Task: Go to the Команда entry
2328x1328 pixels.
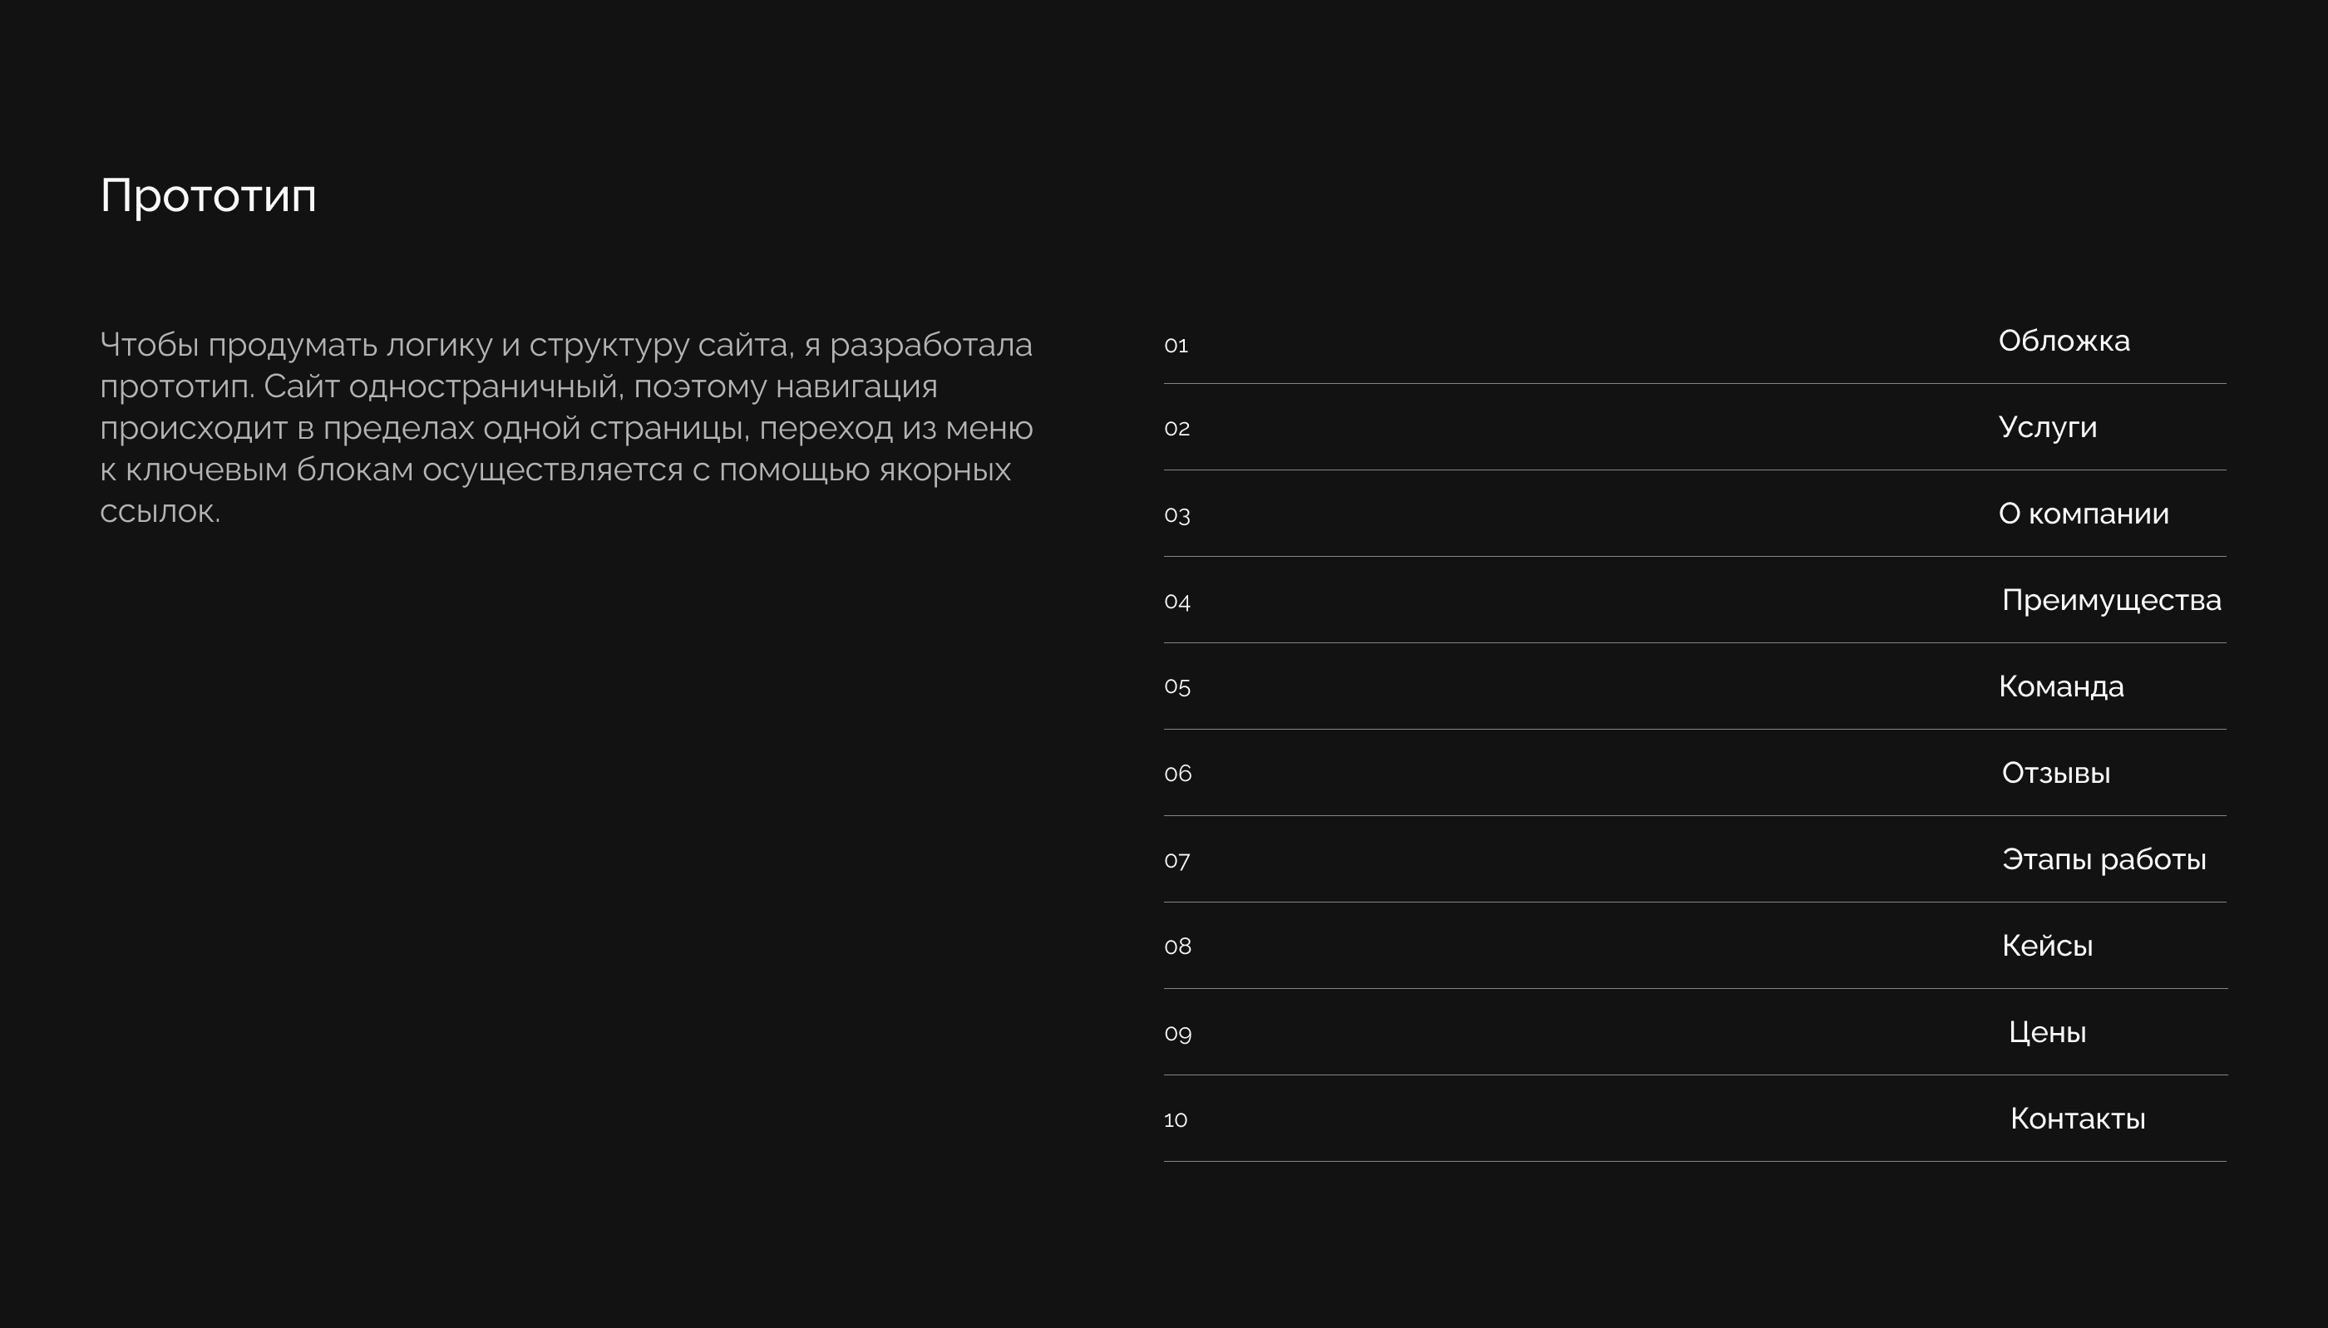Action: click(x=2061, y=686)
